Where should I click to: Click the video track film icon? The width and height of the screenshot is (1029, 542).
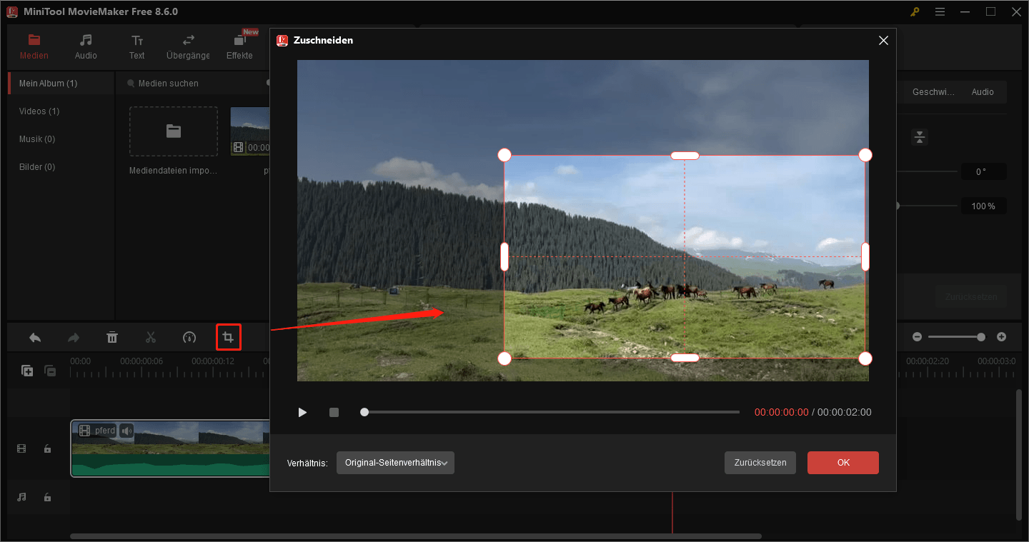click(21, 448)
